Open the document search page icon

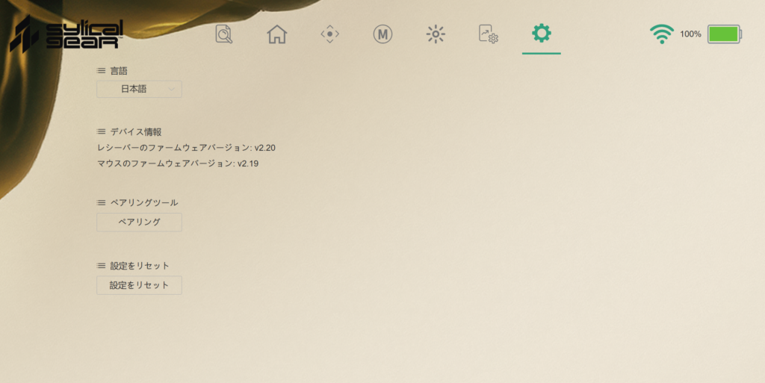pyautogui.click(x=224, y=34)
